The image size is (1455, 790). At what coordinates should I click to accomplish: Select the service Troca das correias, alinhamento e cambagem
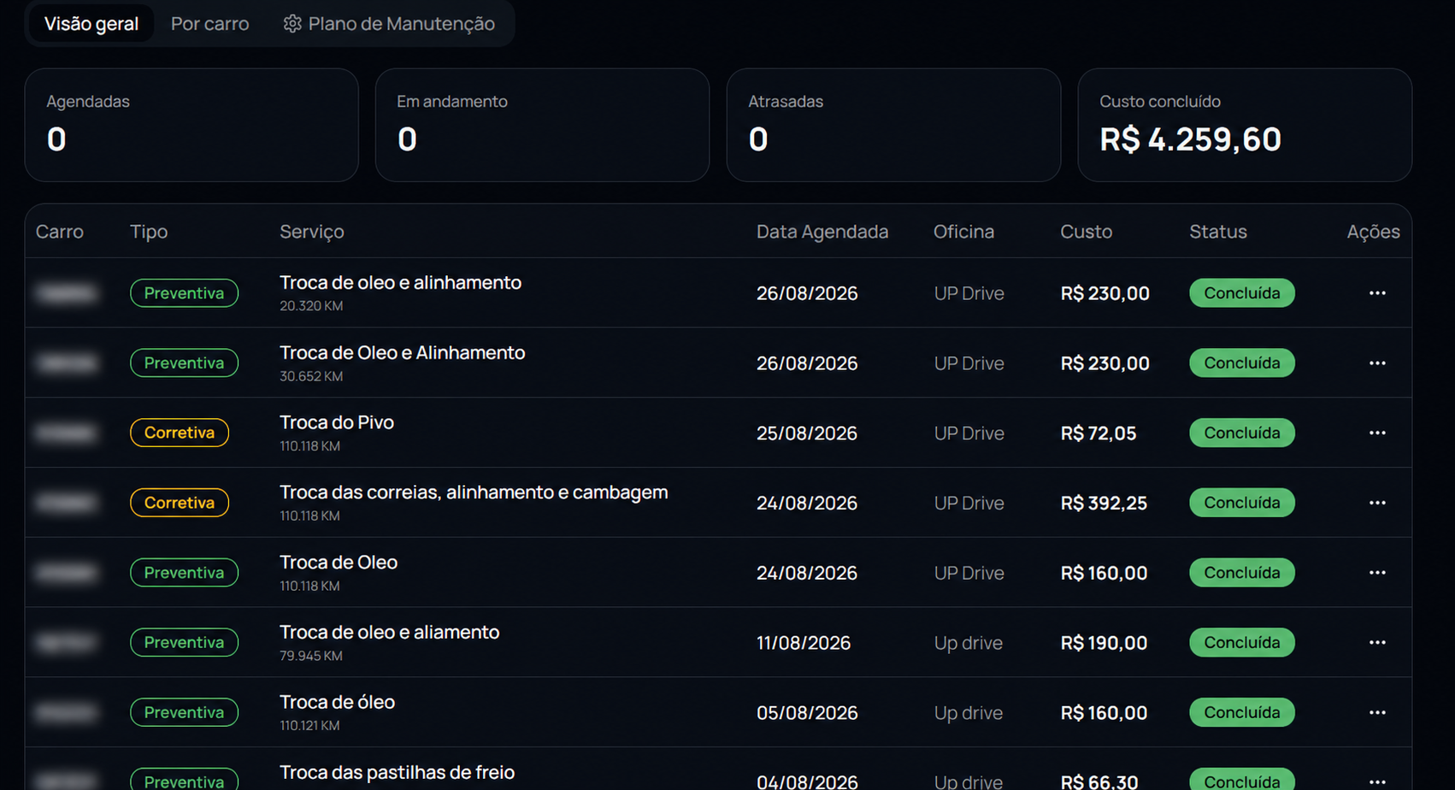474,492
